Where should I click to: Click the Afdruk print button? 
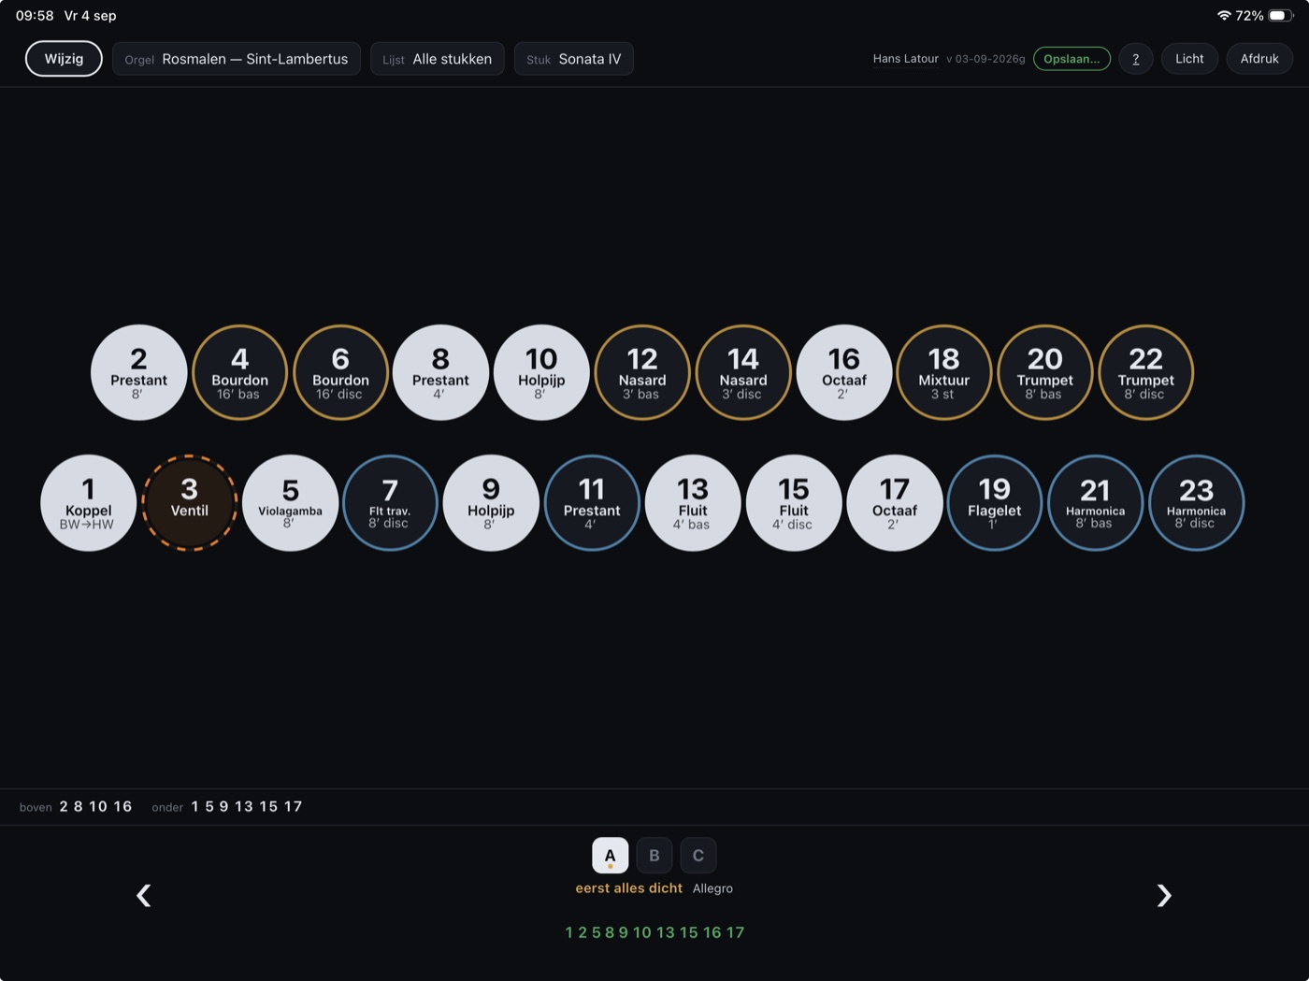[1259, 59]
